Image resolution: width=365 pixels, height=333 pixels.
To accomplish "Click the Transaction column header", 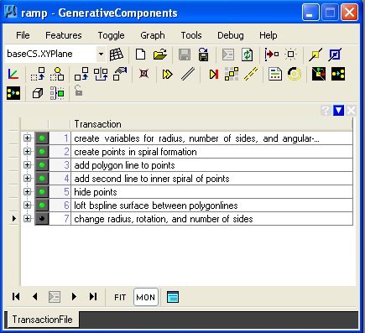I will coord(211,124).
